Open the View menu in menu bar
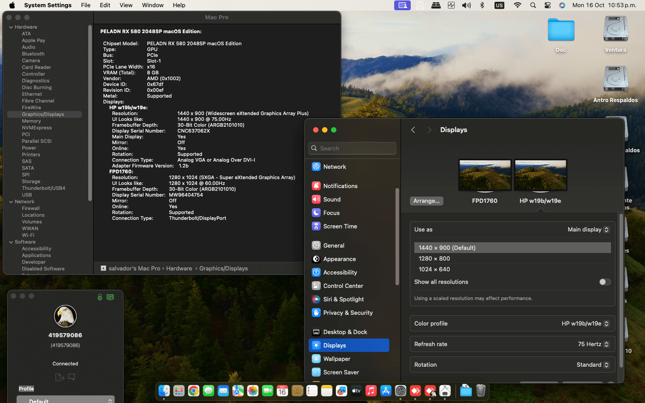The width and height of the screenshot is (645, 403). [x=126, y=5]
